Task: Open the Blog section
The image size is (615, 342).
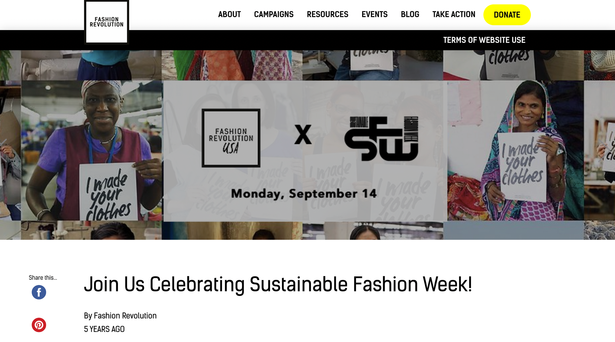Action: click(410, 14)
